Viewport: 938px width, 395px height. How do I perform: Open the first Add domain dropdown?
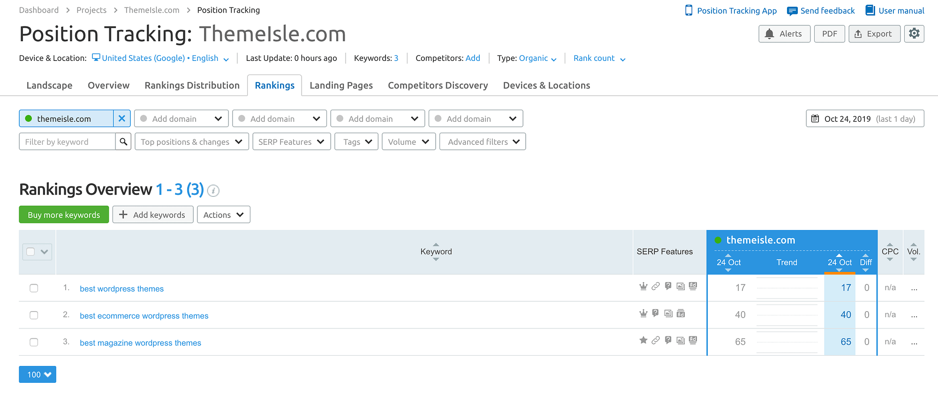coord(182,119)
